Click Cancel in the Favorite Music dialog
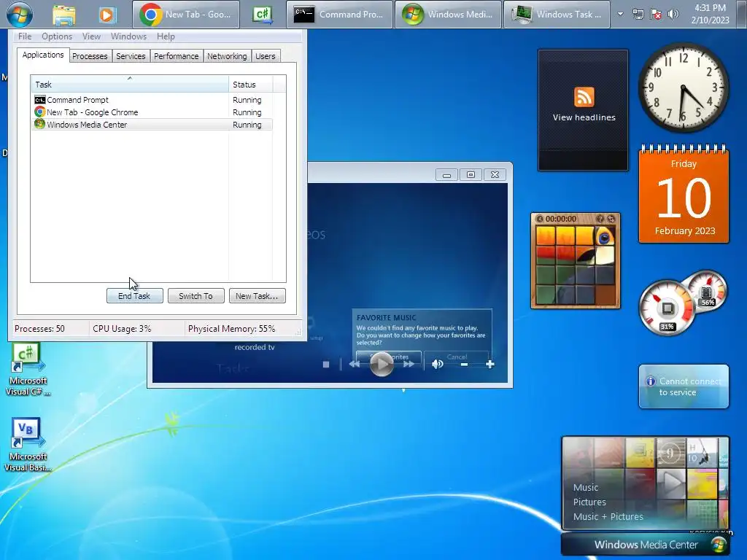 coord(457,357)
